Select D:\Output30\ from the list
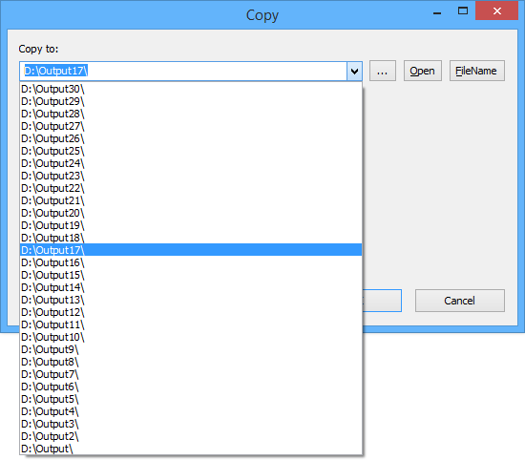The width and height of the screenshot is (525, 460). 191,89
